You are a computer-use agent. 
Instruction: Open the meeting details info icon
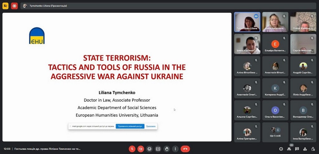coord(281,149)
